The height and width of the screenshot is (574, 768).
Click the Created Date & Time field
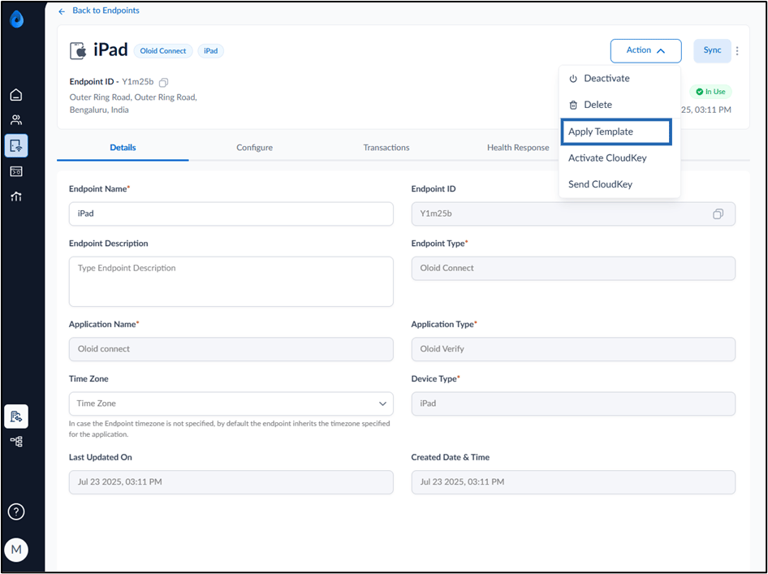click(573, 482)
